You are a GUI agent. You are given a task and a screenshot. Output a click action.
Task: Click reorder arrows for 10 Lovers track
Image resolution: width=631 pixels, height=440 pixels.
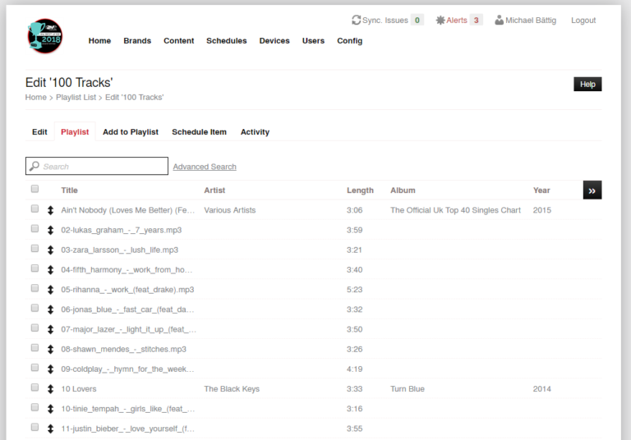pos(50,389)
